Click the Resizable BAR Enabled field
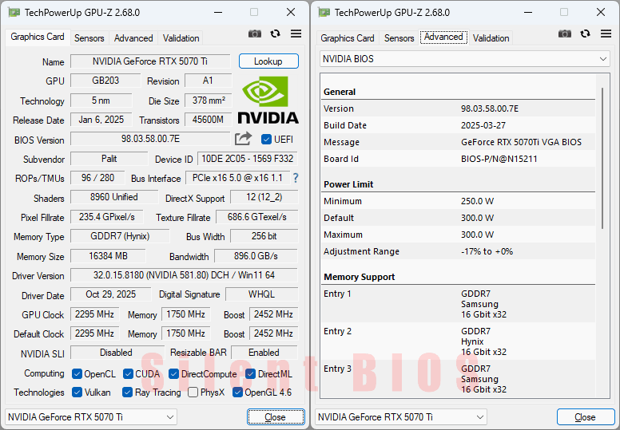 coord(264,353)
